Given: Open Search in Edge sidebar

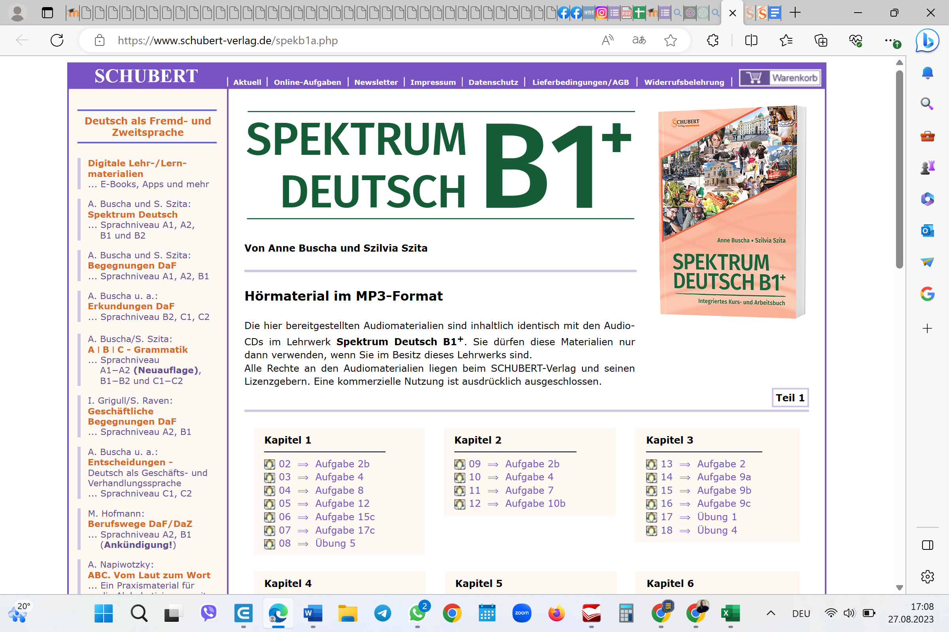Looking at the screenshot, I should [x=927, y=104].
